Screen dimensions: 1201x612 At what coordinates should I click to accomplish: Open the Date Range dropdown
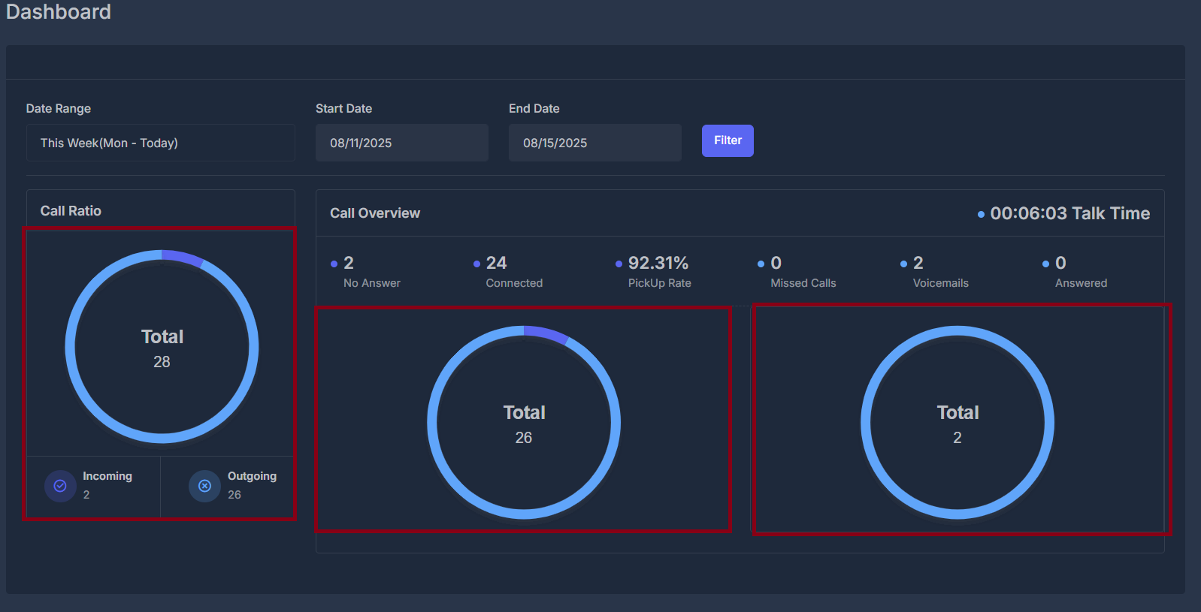click(161, 143)
